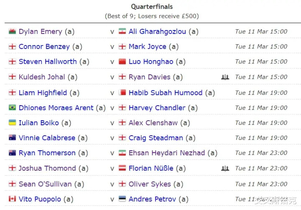
Task: Select Liam Highfield player name
Action: 43,93
